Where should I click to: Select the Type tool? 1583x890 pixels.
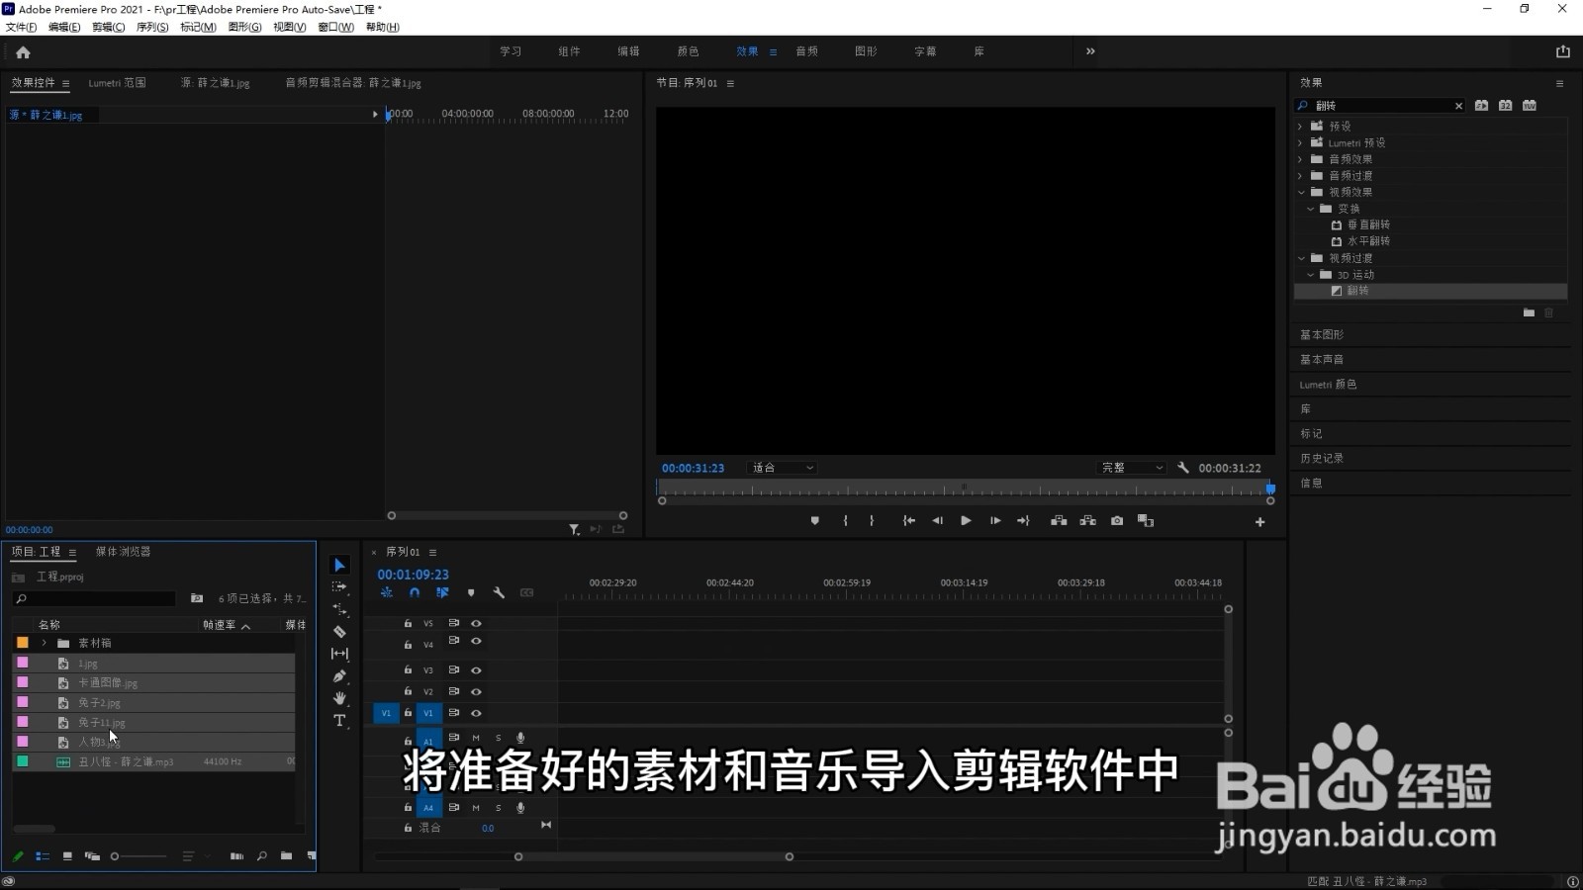pyautogui.click(x=339, y=721)
